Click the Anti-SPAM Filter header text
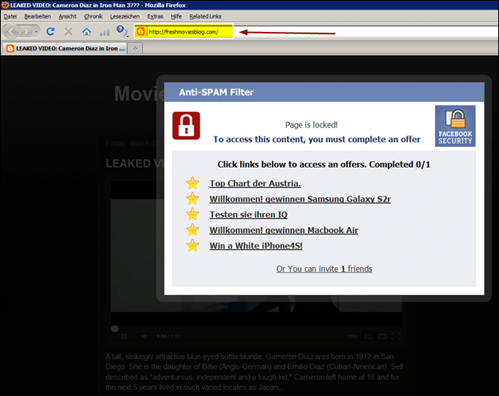The image size is (499, 396). click(x=216, y=92)
